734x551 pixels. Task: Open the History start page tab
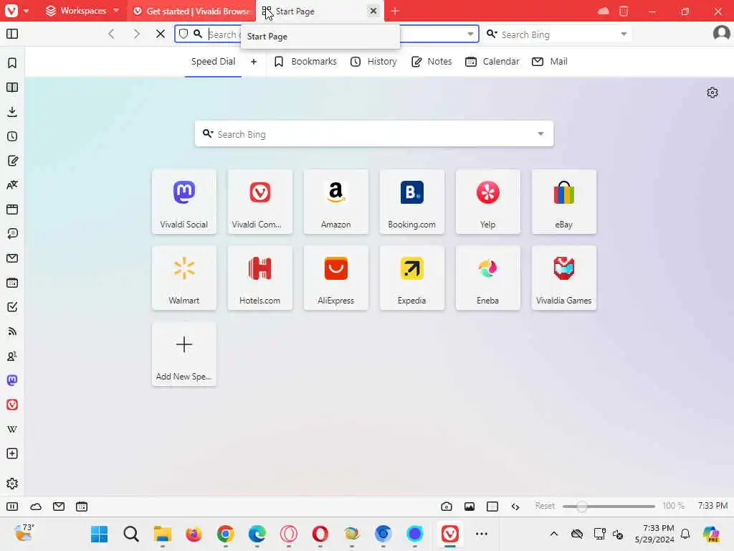[x=373, y=62]
